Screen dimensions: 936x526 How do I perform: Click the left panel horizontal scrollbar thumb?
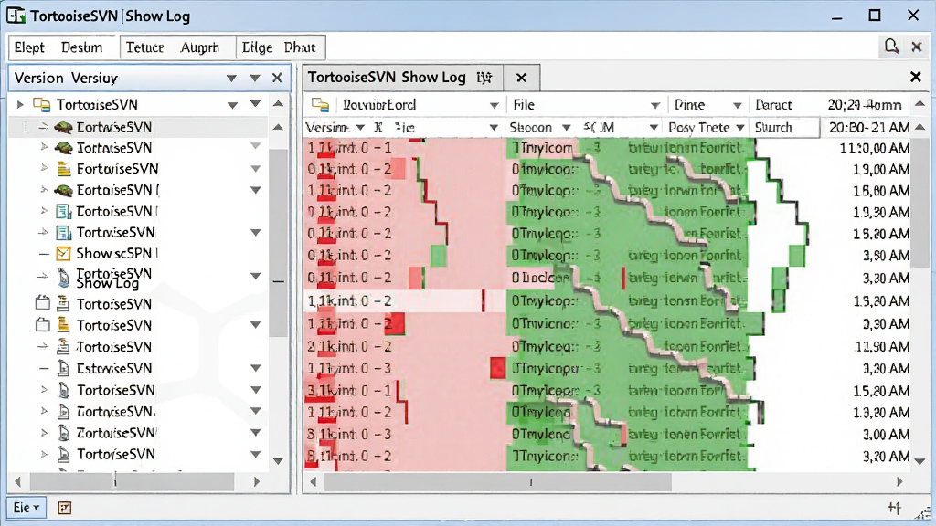point(132,481)
